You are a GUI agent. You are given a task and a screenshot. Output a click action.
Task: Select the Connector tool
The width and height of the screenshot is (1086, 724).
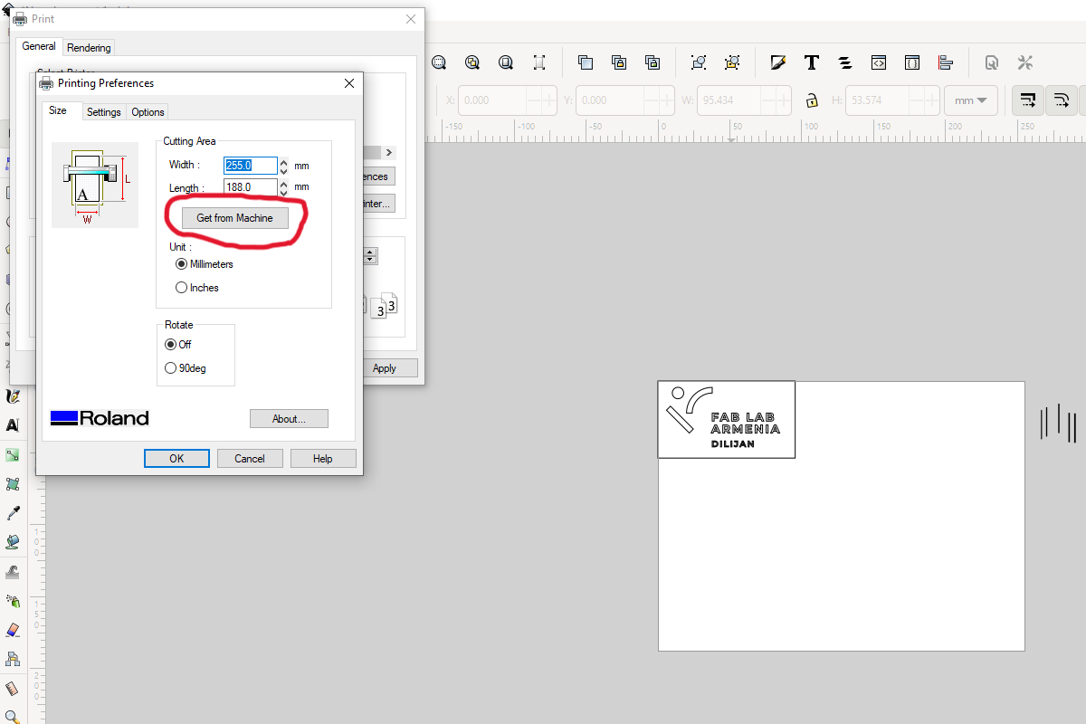tap(13, 658)
